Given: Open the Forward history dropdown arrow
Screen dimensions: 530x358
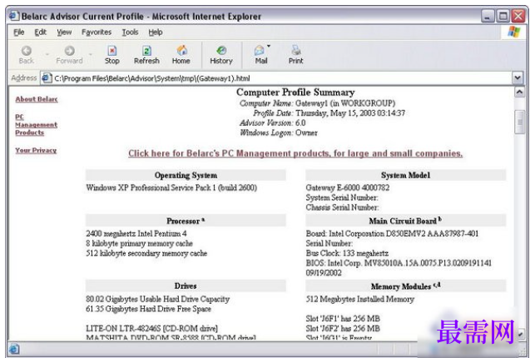Looking at the screenshot, I should click(91, 54).
